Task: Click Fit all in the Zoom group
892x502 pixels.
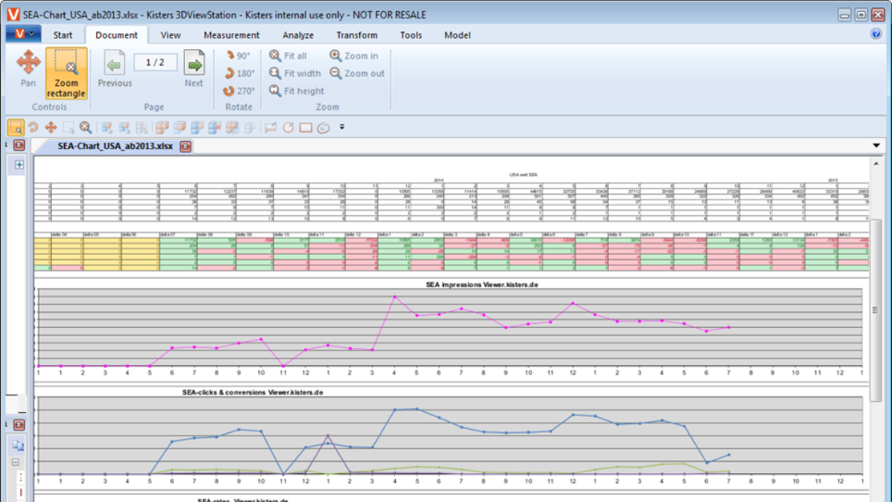Action: (289, 56)
